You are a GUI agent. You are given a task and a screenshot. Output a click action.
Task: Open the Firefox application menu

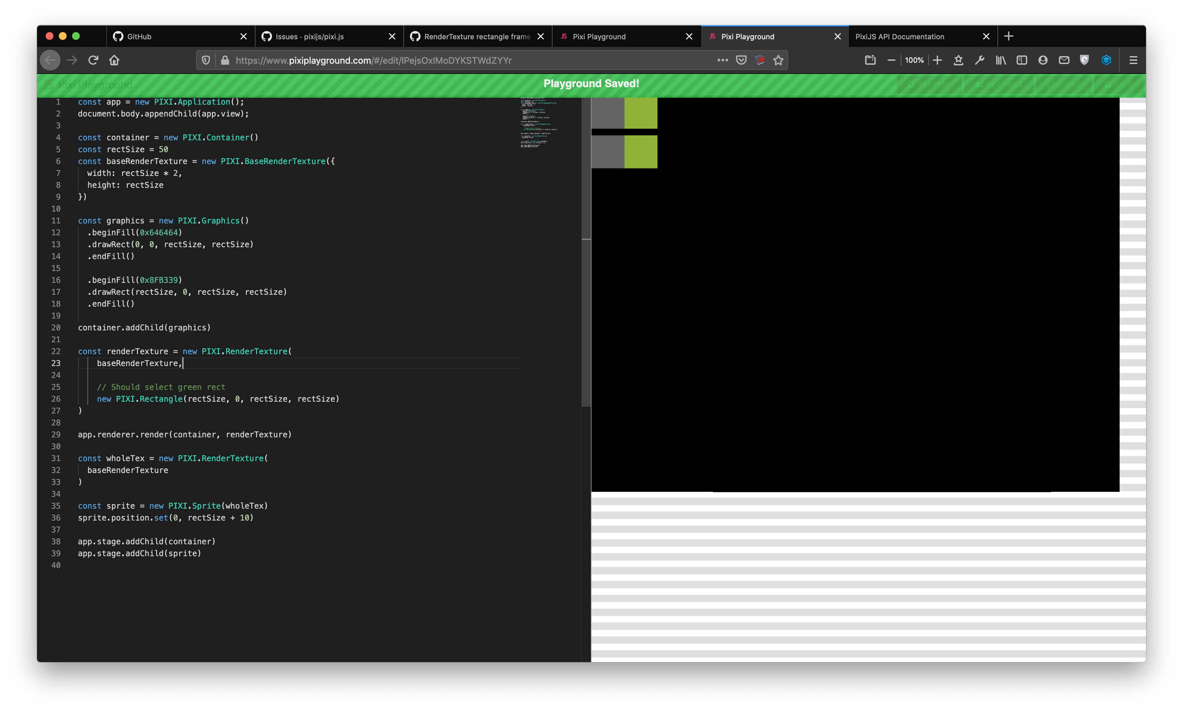(1133, 60)
